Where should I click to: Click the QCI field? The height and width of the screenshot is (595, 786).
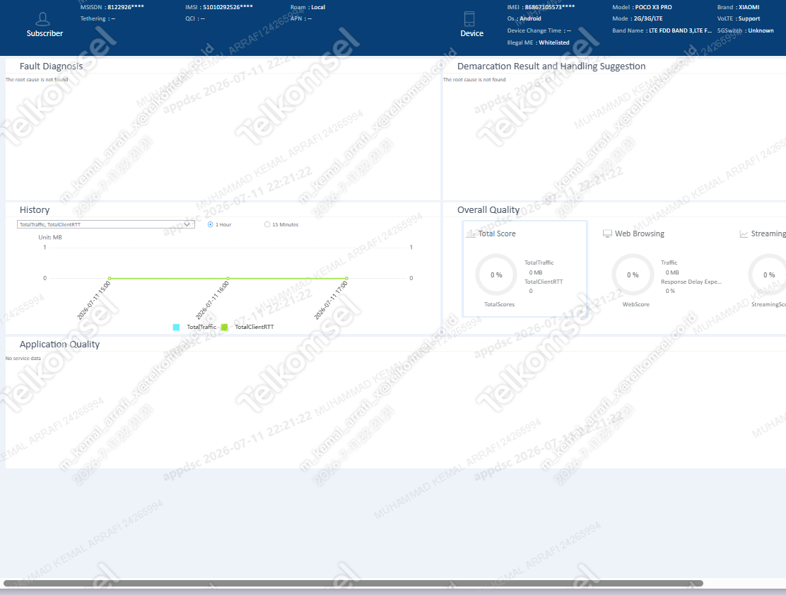(x=195, y=18)
